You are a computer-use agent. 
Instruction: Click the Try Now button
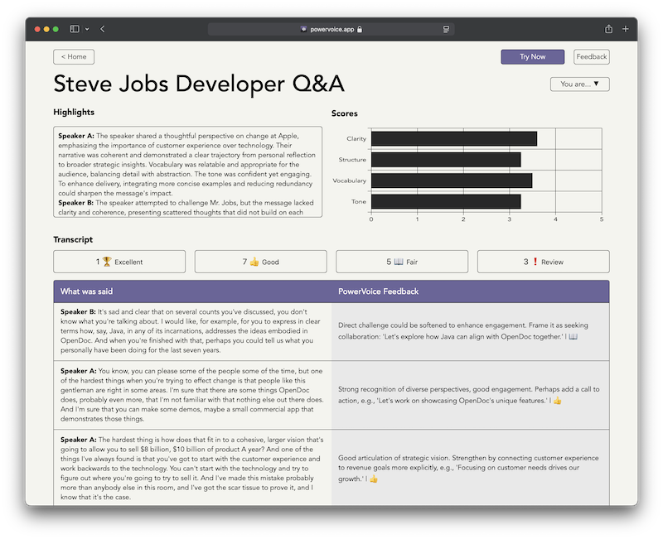tap(532, 57)
